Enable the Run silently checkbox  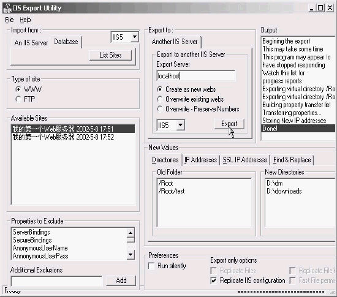[x=151, y=266]
